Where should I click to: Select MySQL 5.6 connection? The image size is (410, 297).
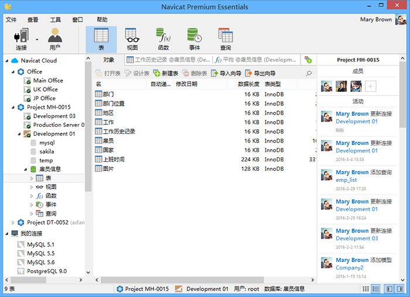41,263
